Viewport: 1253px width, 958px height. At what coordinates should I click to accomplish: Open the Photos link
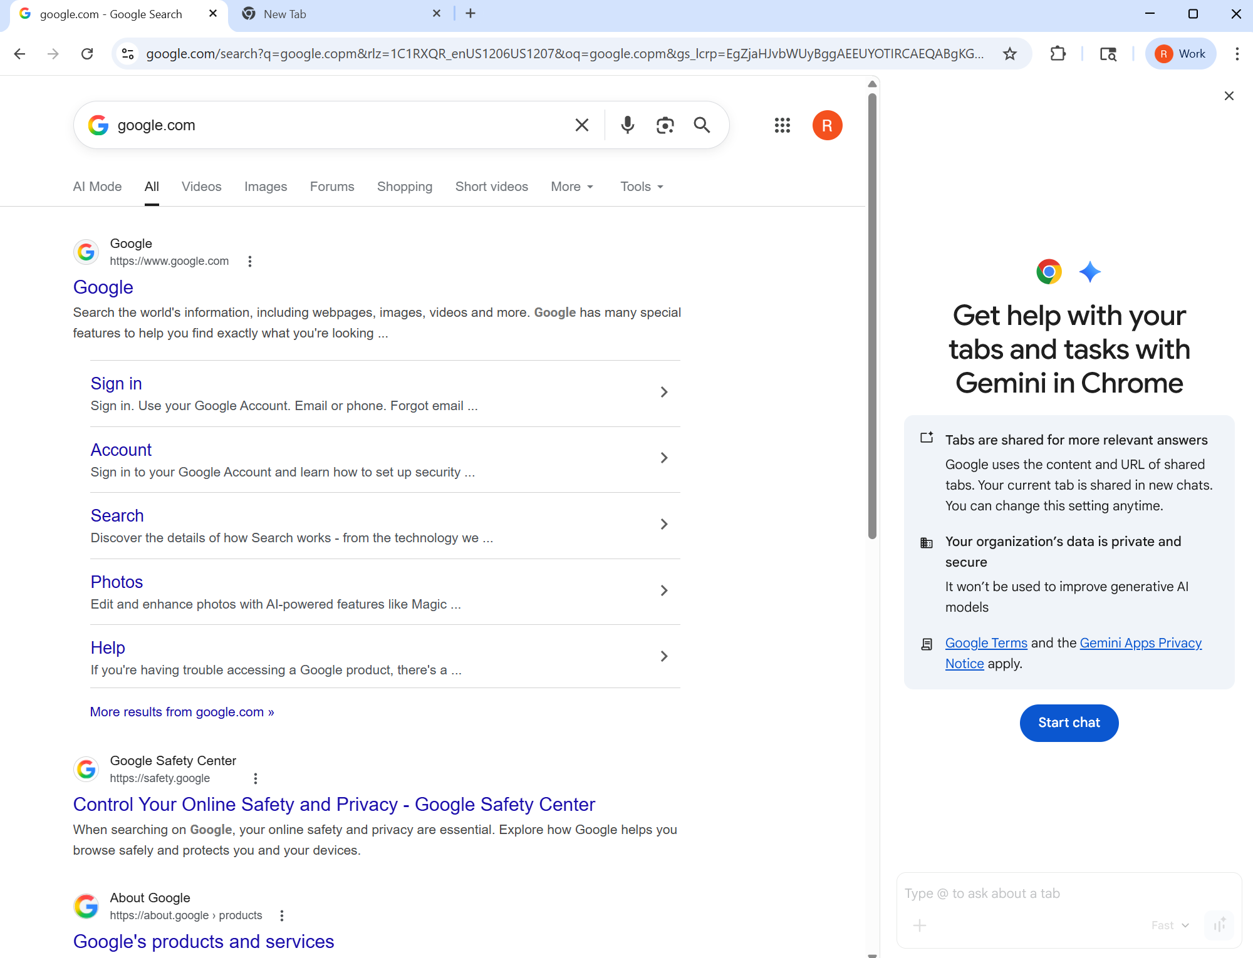117,582
